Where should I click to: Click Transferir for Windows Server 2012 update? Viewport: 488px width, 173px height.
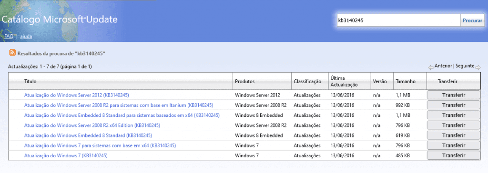click(x=454, y=95)
